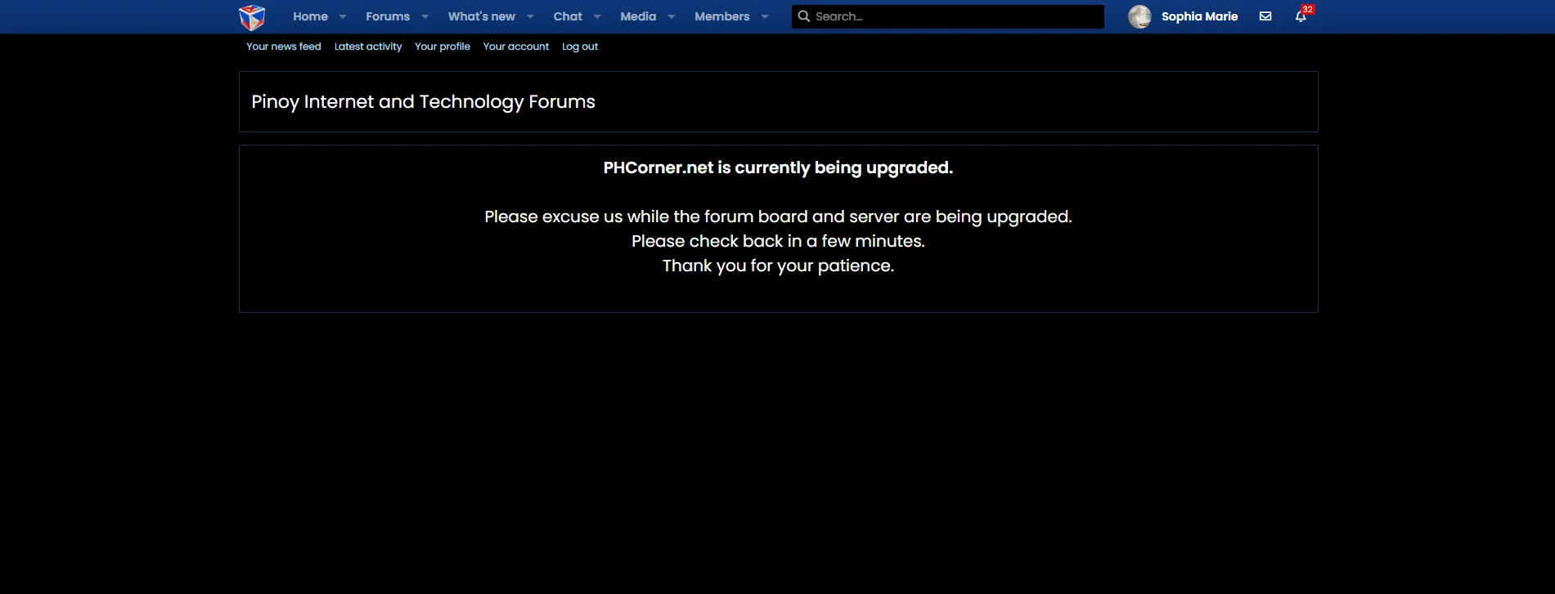Click the PHCorner logo icon
Image resolution: width=1555 pixels, height=594 pixels.
[252, 17]
